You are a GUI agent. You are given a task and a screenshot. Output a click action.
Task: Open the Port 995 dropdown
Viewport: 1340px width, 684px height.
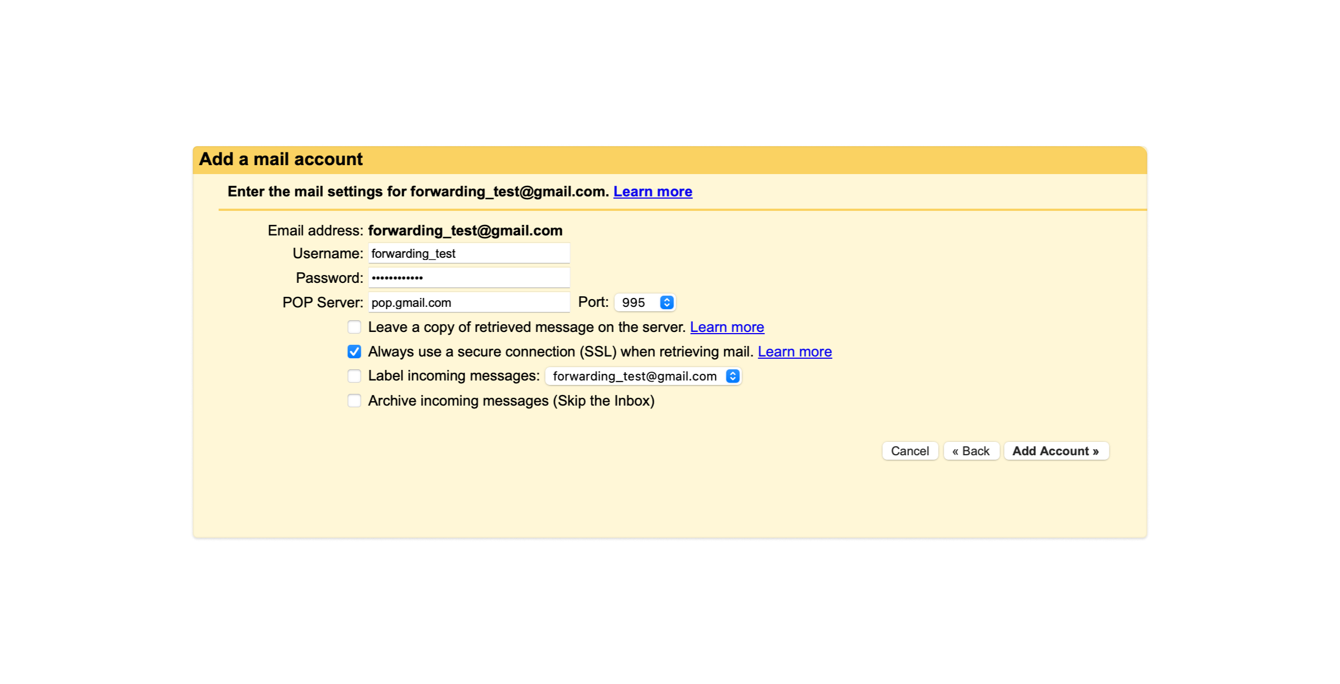click(644, 302)
